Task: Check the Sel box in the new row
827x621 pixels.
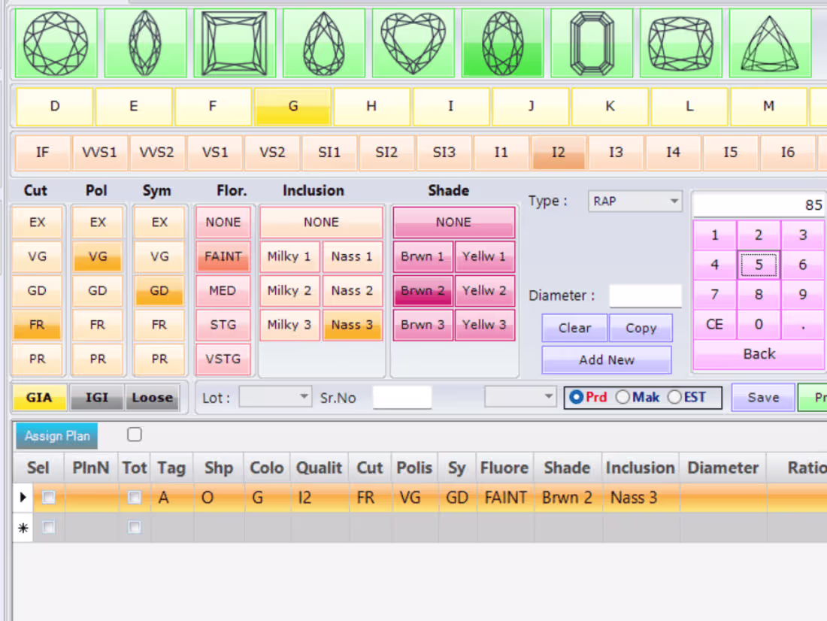Action: tap(49, 527)
